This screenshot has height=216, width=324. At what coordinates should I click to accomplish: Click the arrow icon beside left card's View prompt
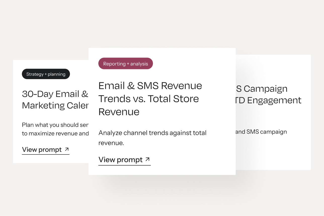(67, 149)
